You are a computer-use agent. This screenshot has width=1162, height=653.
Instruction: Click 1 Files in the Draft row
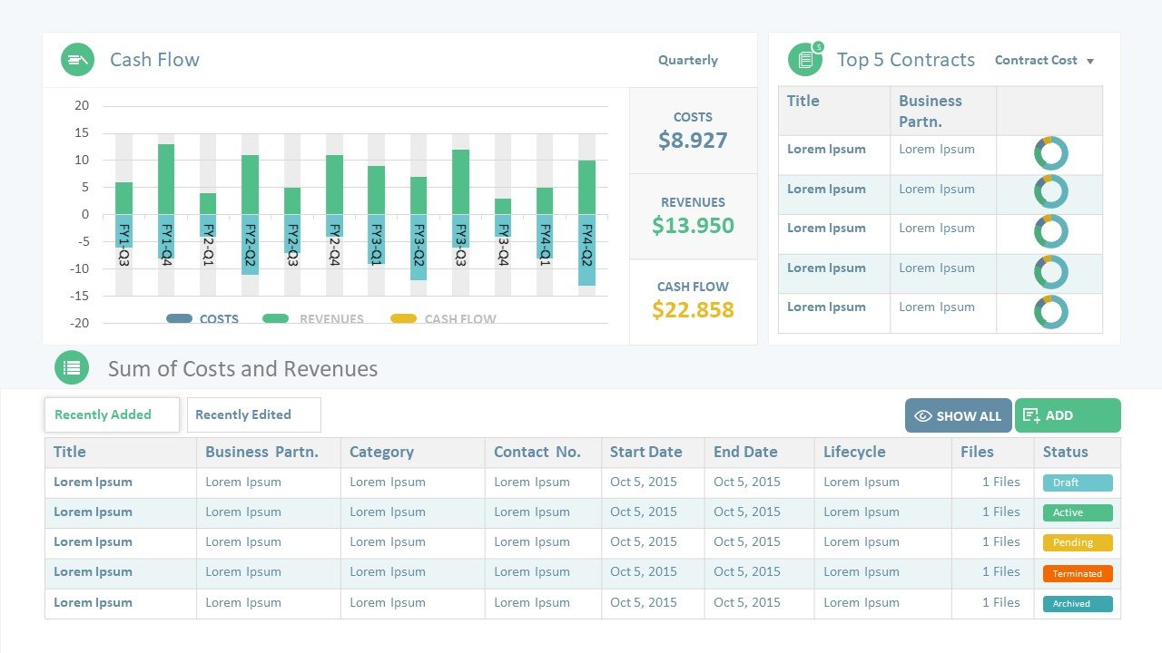1001,482
